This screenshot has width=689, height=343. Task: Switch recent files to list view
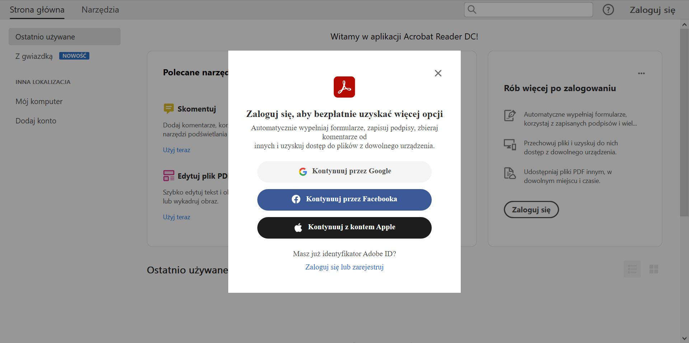(x=632, y=269)
